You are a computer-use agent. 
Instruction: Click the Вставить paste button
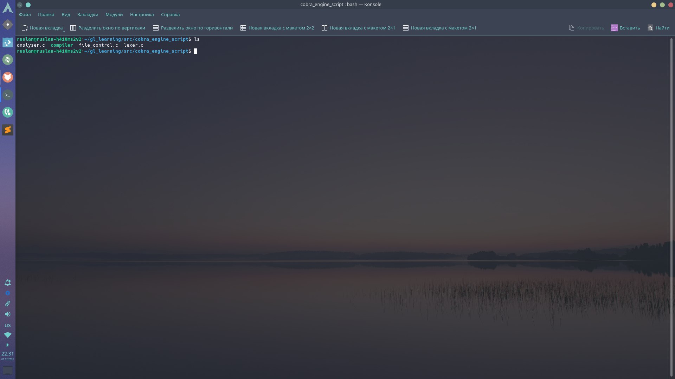tap(625, 28)
